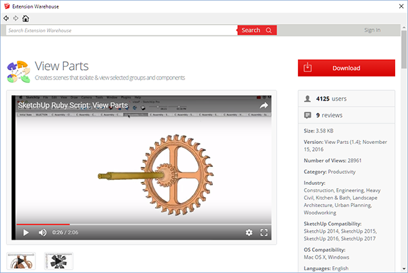This screenshot has width=408, height=273.
Task: Select the gear video thumbnail
Action: (x=21, y=261)
